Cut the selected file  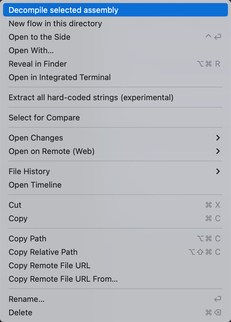15,205
